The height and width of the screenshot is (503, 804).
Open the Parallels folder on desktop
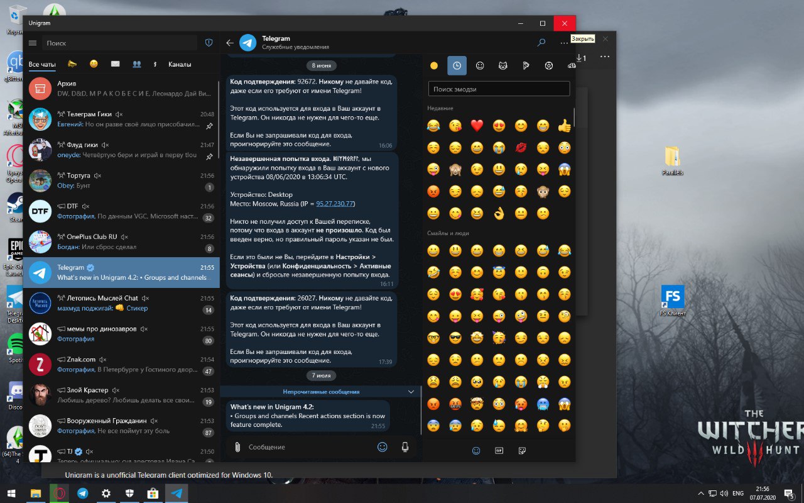[672, 160]
